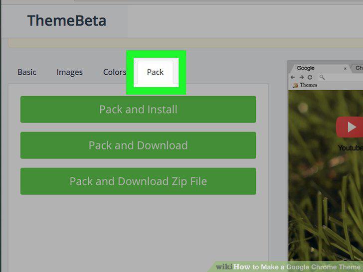The width and height of the screenshot is (363, 272).
Task: Click Pack and Download Zip File
Action: [138, 181]
